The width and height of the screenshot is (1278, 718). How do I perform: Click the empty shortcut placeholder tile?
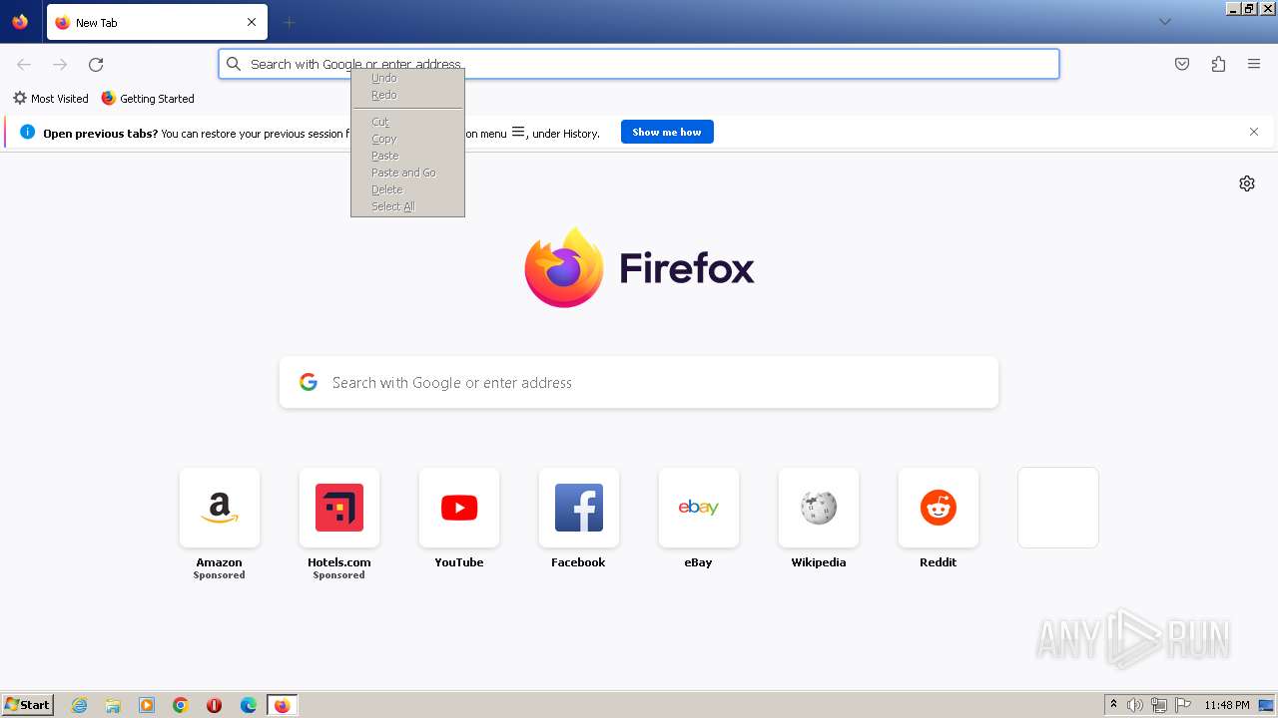click(x=1058, y=508)
